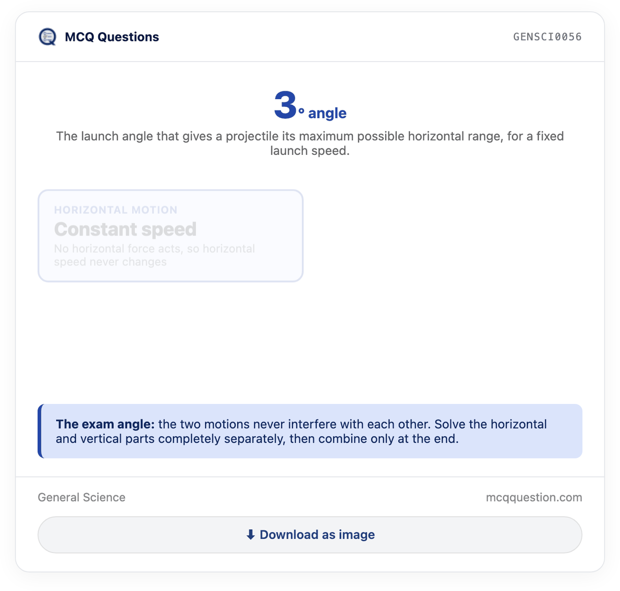Select the bold The exam angle label
Image resolution: width=620 pixels, height=591 pixels.
(105, 424)
